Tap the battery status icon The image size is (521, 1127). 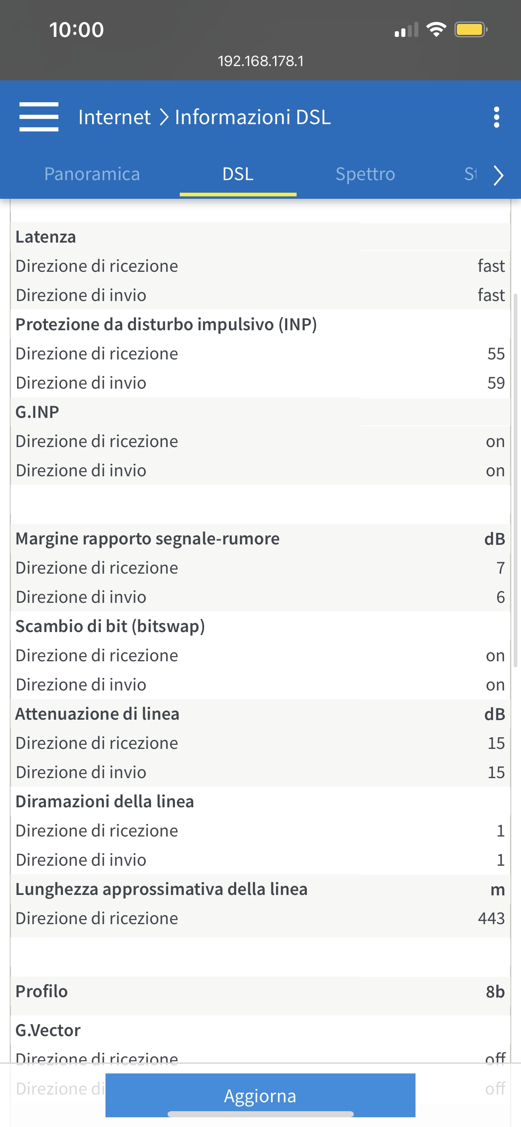pos(470,30)
